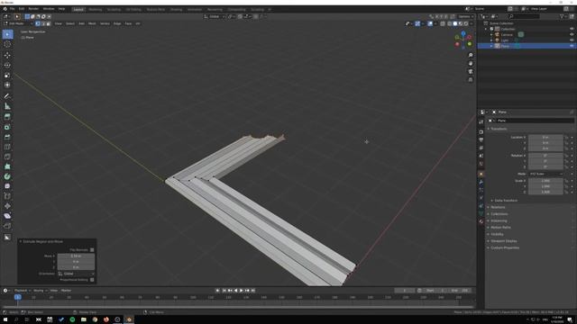
Task: Expand the Collections section
Action: 499,214
